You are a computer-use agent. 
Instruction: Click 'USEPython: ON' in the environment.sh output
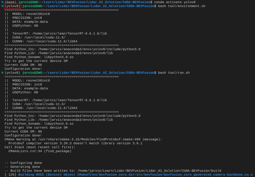pos(25,26)
